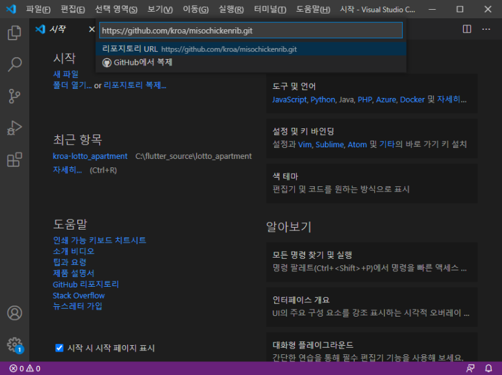Close the 시작 tab
This screenshot has width=502, height=375.
92,29
